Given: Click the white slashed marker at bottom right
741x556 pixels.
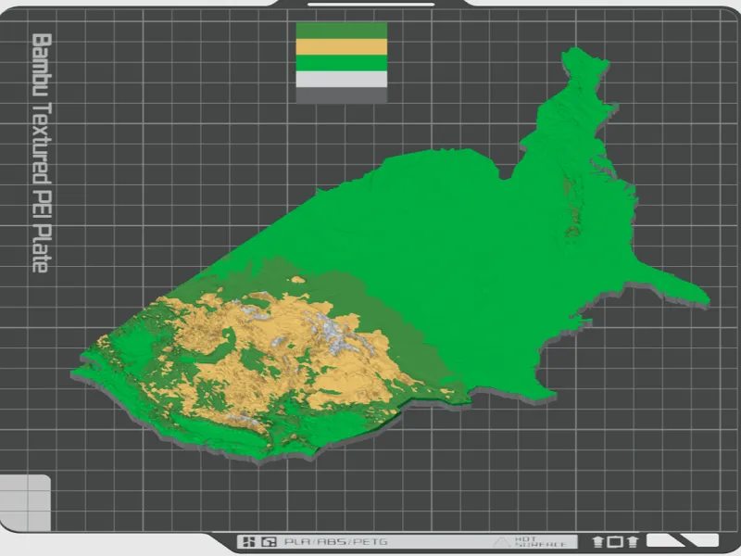Looking at the screenshot, I should click(683, 540).
